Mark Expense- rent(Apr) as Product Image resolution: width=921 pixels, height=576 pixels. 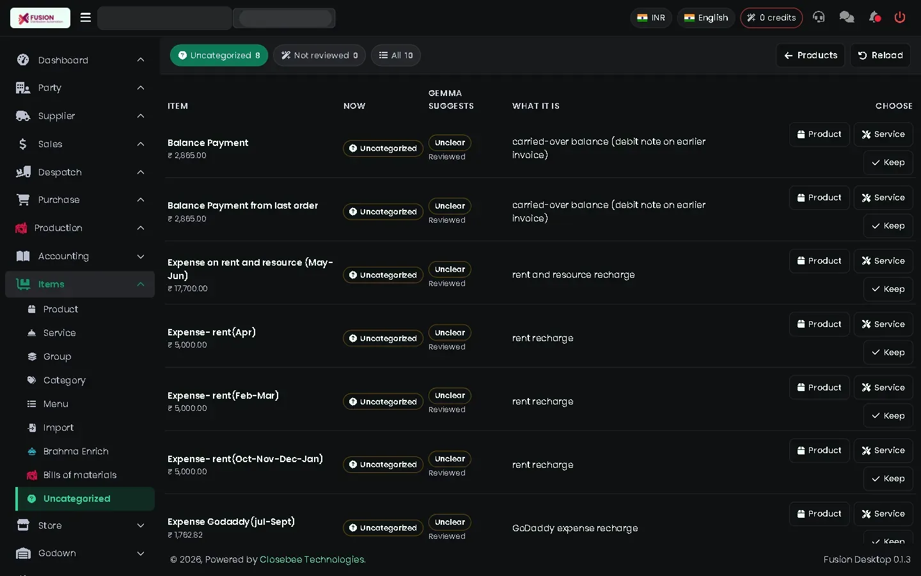(x=819, y=324)
